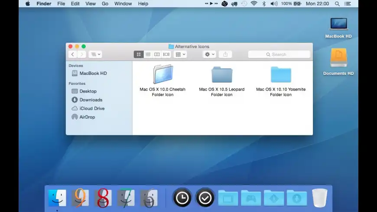Image resolution: width=377 pixels, height=212 pixels.
Task: Open AirDrop in the Finder sidebar
Action: pos(87,117)
